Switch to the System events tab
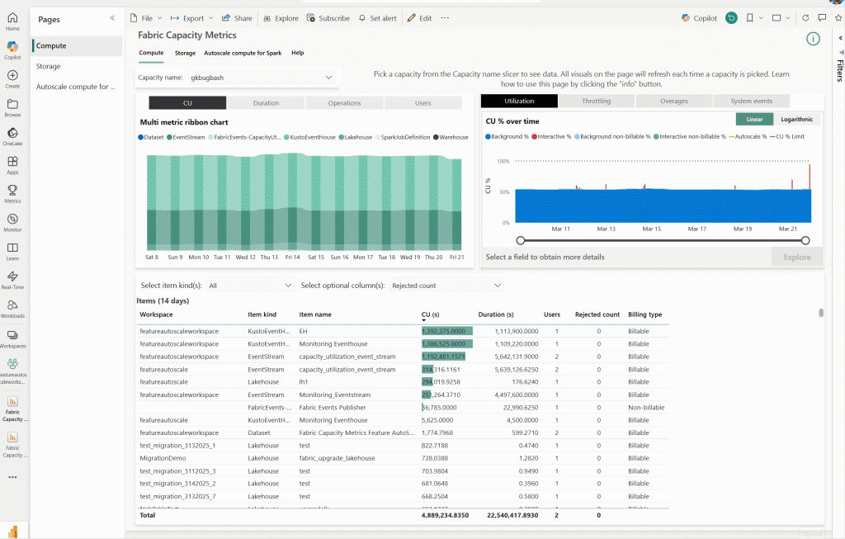The image size is (845, 539). (751, 102)
